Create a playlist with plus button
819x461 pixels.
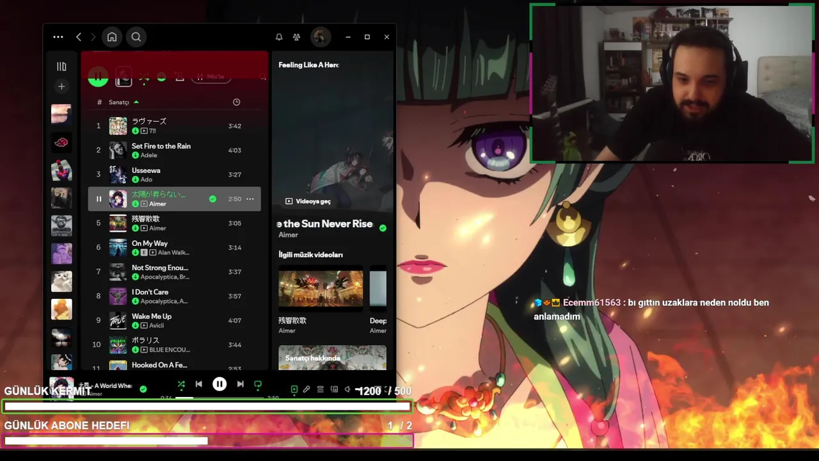(x=61, y=86)
